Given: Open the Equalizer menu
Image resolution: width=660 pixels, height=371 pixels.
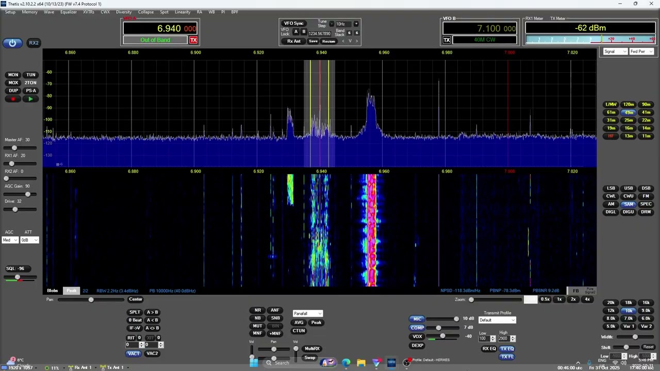Looking at the screenshot, I should (69, 12).
